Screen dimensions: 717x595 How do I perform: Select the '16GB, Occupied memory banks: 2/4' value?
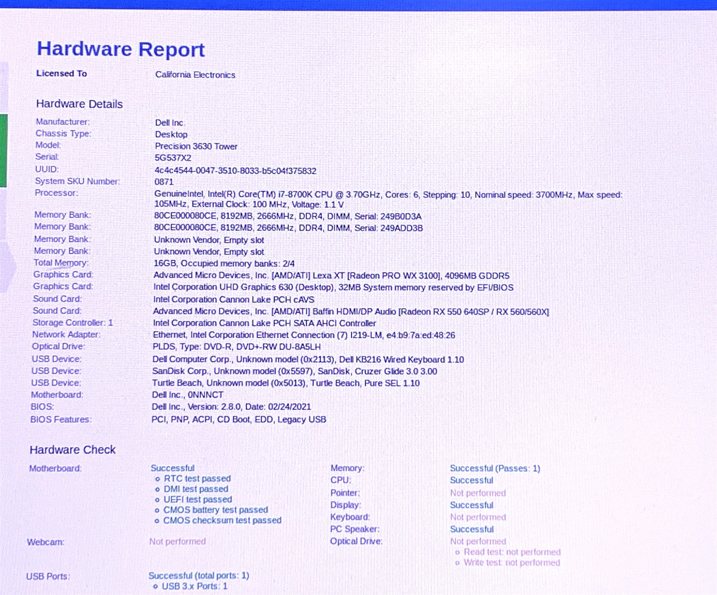[224, 263]
